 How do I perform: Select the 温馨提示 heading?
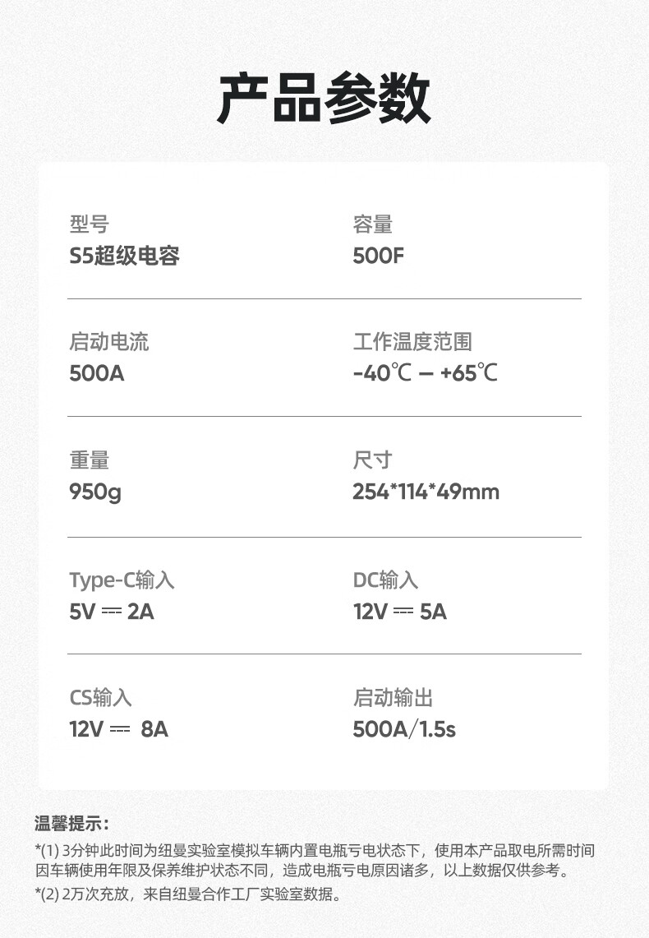[71, 823]
